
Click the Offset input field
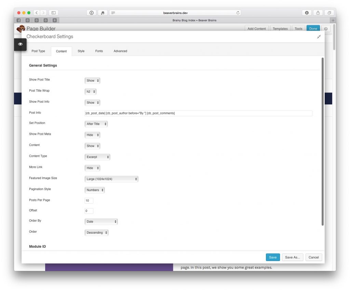[89, 211]
